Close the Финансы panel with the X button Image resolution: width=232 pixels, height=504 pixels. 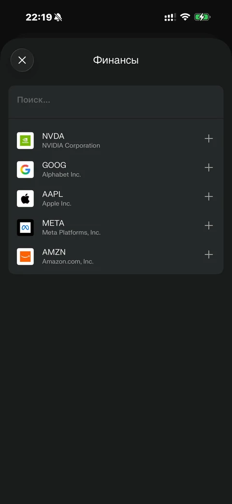tap(22, 60)
